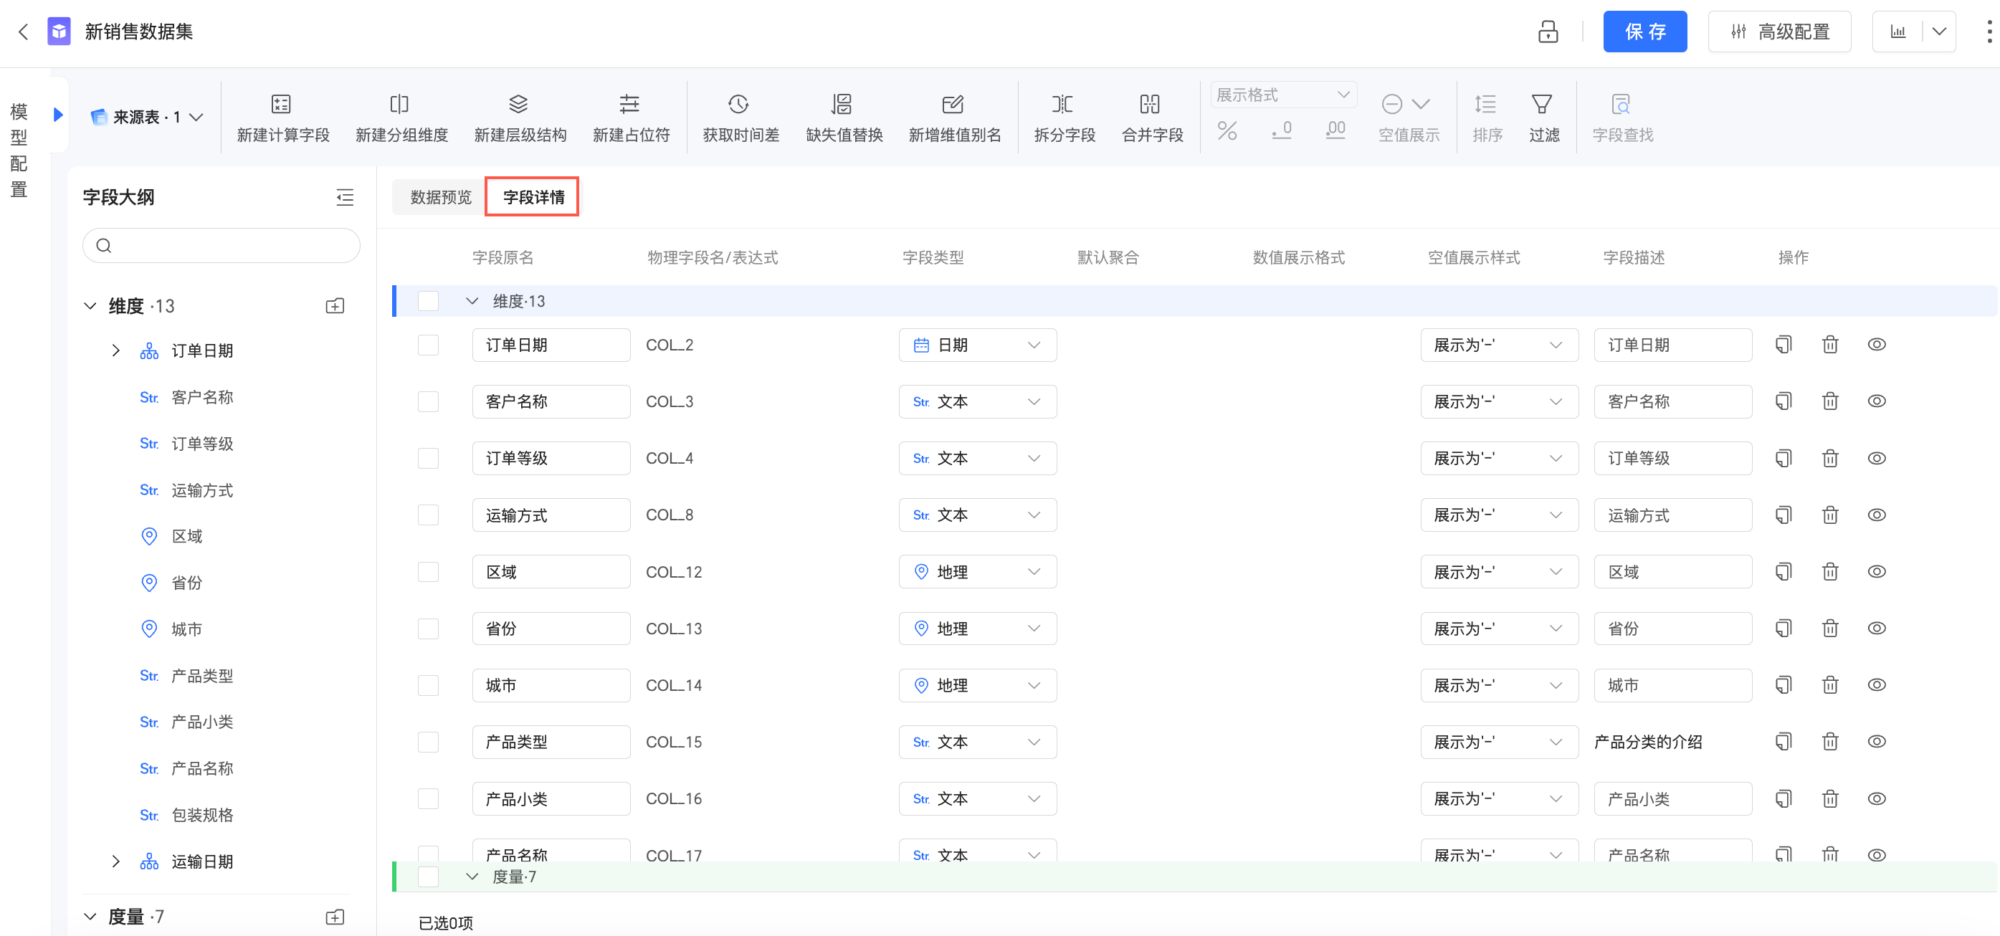
Task: Split a field using 拆分字段
Action: pos(1064,118)
